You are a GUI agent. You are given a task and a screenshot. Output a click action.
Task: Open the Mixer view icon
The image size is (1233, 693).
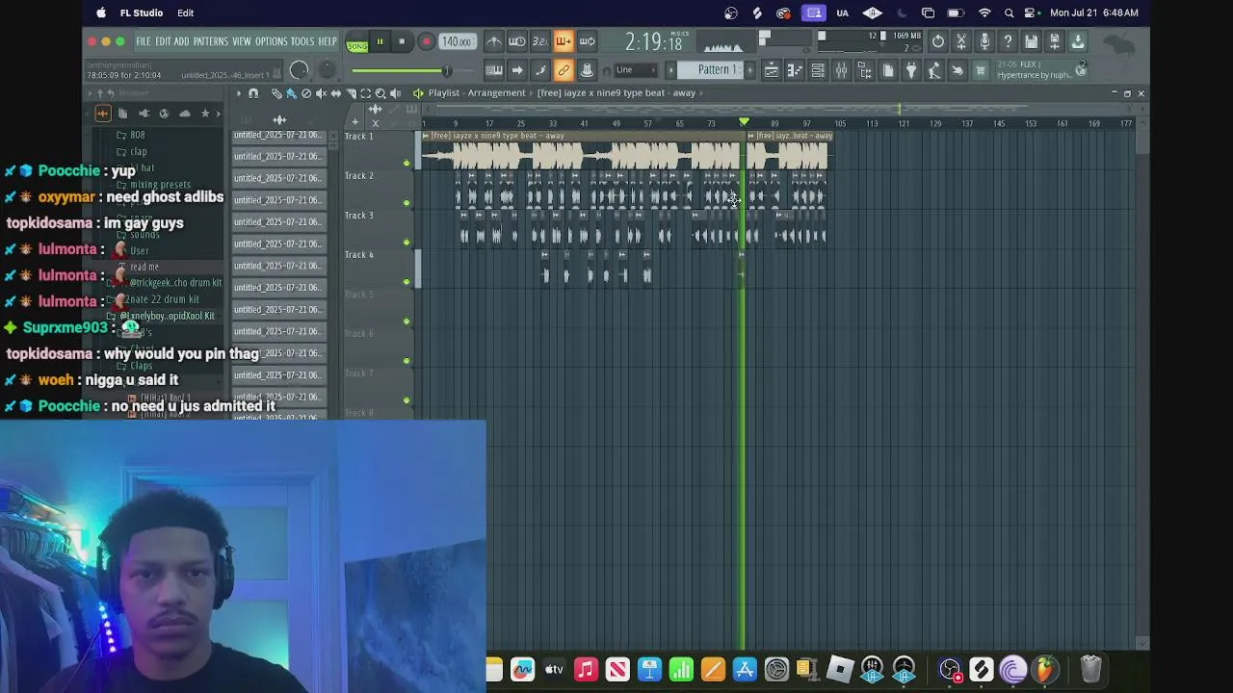pyautogui.click(x=841, y=70)
